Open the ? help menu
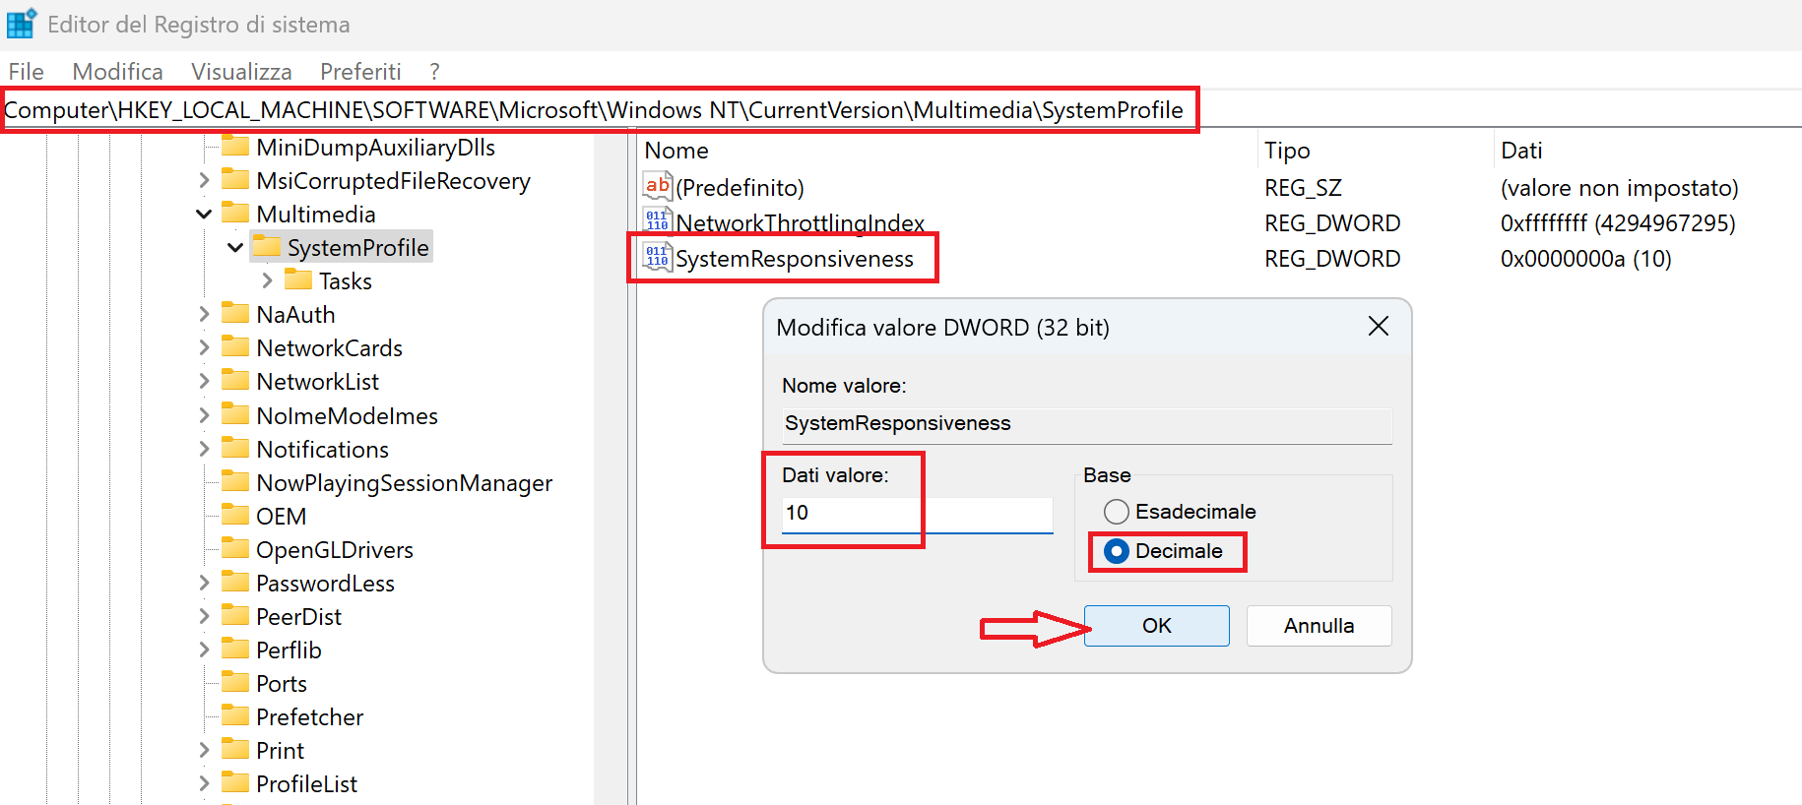The height and width of the screenshot is (805, 1802). coord(434,72)
